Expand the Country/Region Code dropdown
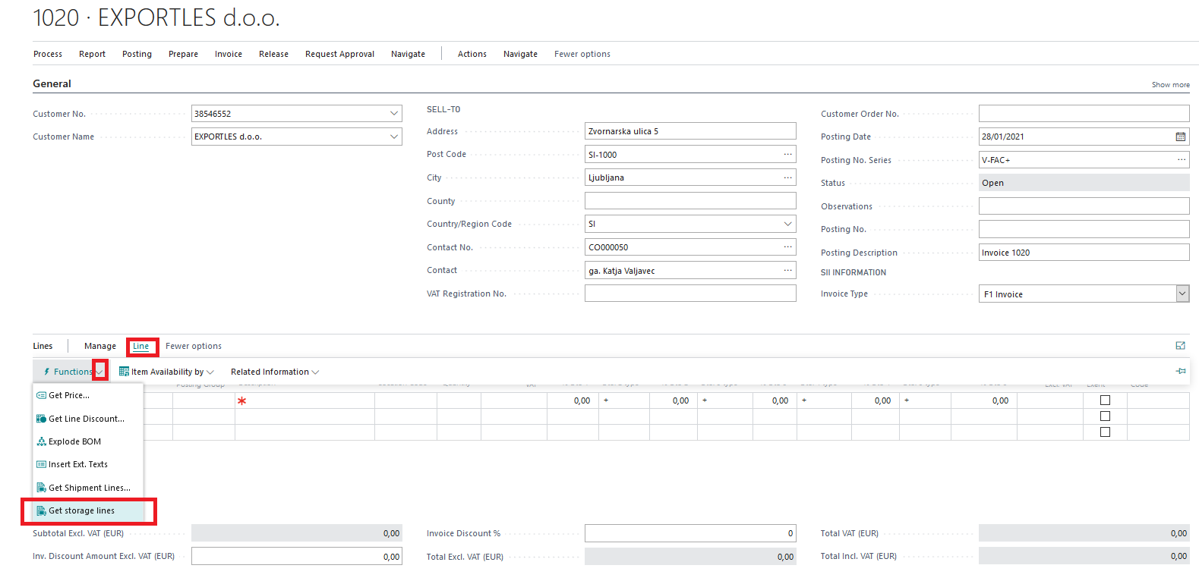 [x=788, y=224]
